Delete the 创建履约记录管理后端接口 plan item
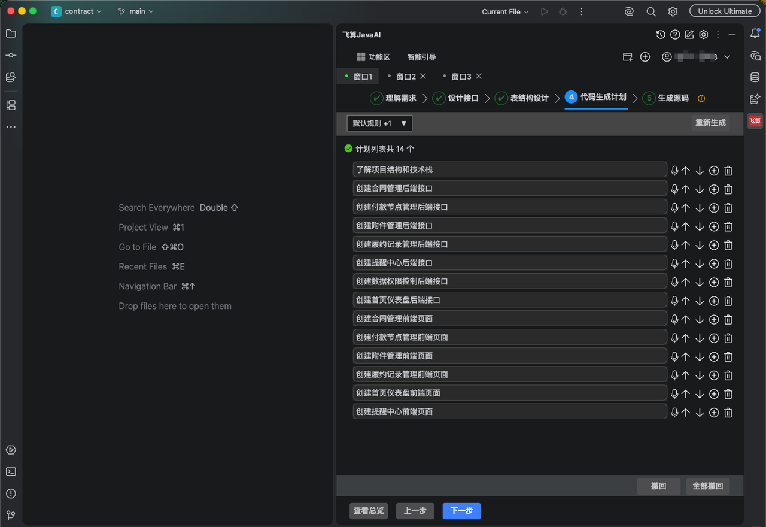The height and width of the screenshot is (527, 766). 728,245
